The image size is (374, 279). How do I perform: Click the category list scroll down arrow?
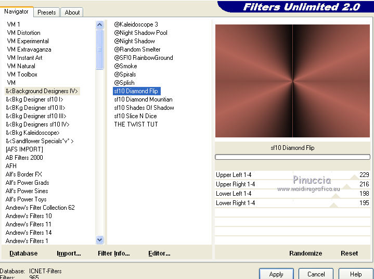pyautogui.click(x=100, y=239)
